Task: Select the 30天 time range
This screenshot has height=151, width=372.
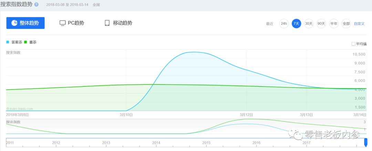Action: pyautogui.click(x=309, y=23)
